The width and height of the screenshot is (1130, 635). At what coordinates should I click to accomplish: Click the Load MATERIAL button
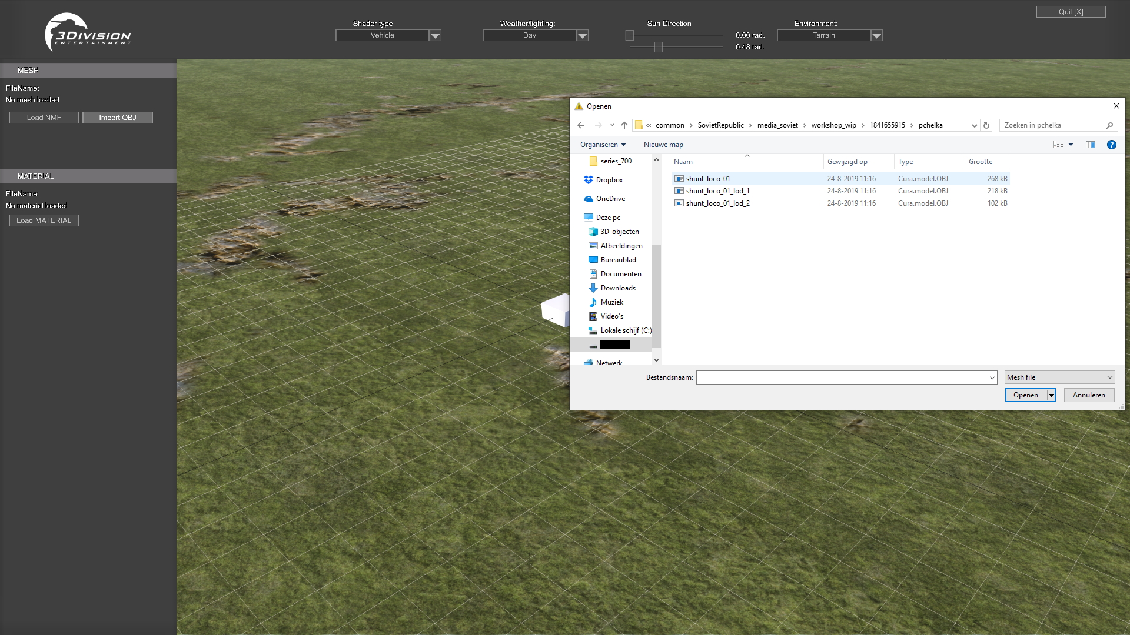point(44,220)
